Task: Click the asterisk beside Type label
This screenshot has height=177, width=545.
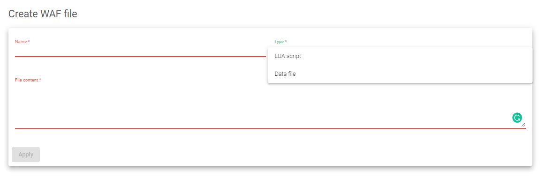Action: coord(286,41)
